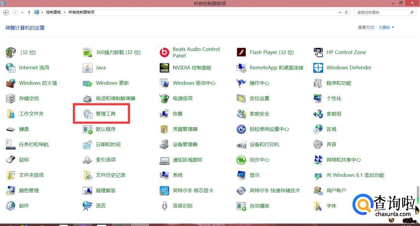
Task: Open the 管理工具 icon
Action: tap(87, 114)
